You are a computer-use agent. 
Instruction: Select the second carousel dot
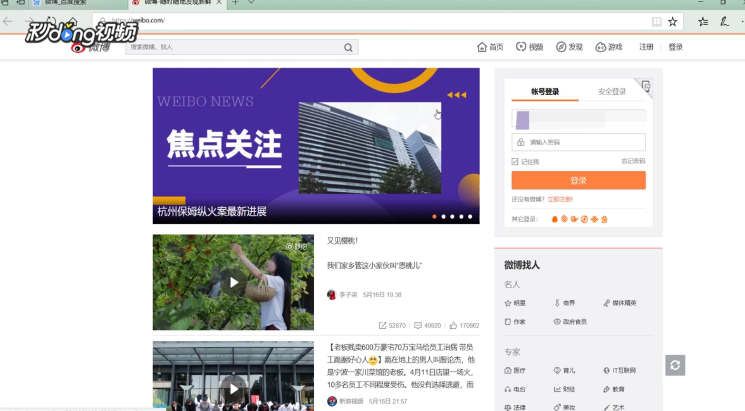[x=444, y=216]
